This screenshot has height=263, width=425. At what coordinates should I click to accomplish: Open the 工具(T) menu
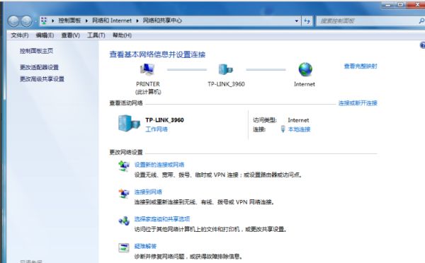point(96,35)
